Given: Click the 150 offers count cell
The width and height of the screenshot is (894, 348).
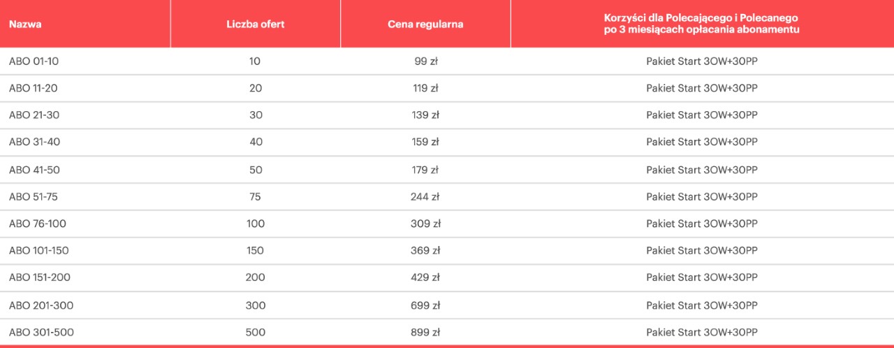Looking at the screenshot, I should 256,250.
